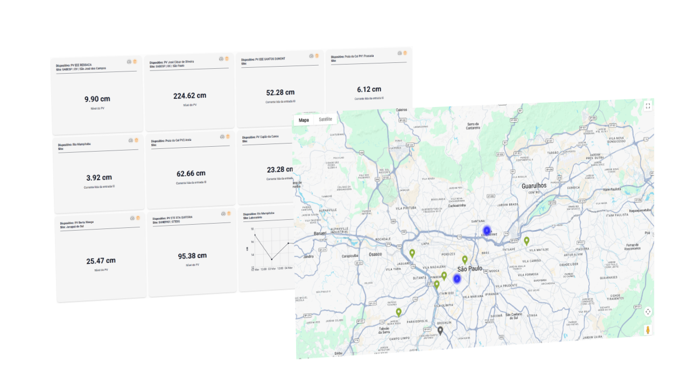This screenshot has width=689, height=387.
Task: Delete the PV EEE RESSACA card
Action: [135, 61]
